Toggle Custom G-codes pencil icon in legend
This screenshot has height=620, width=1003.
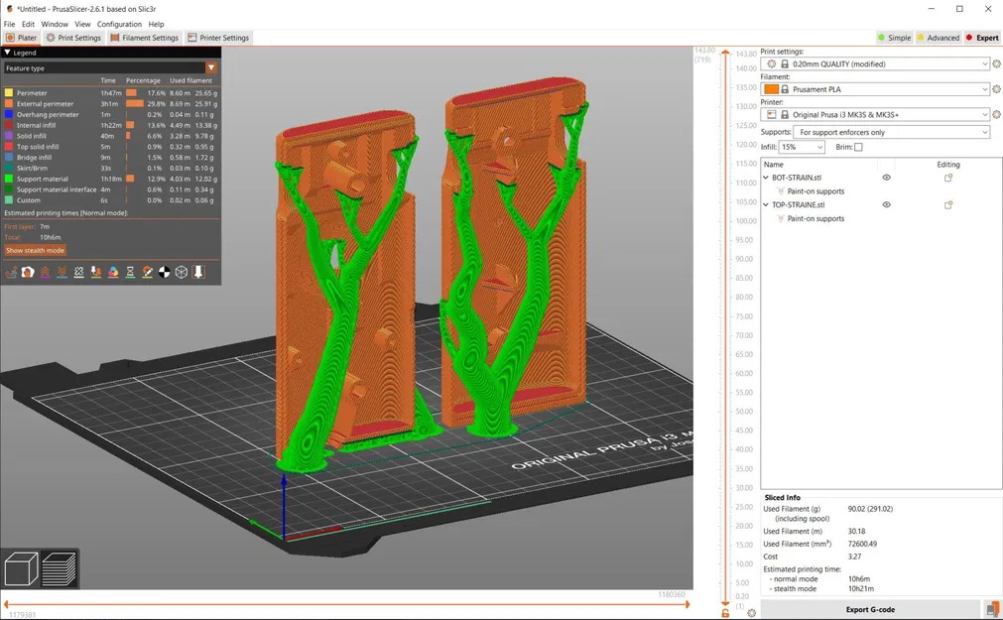[x=147, y=272]
